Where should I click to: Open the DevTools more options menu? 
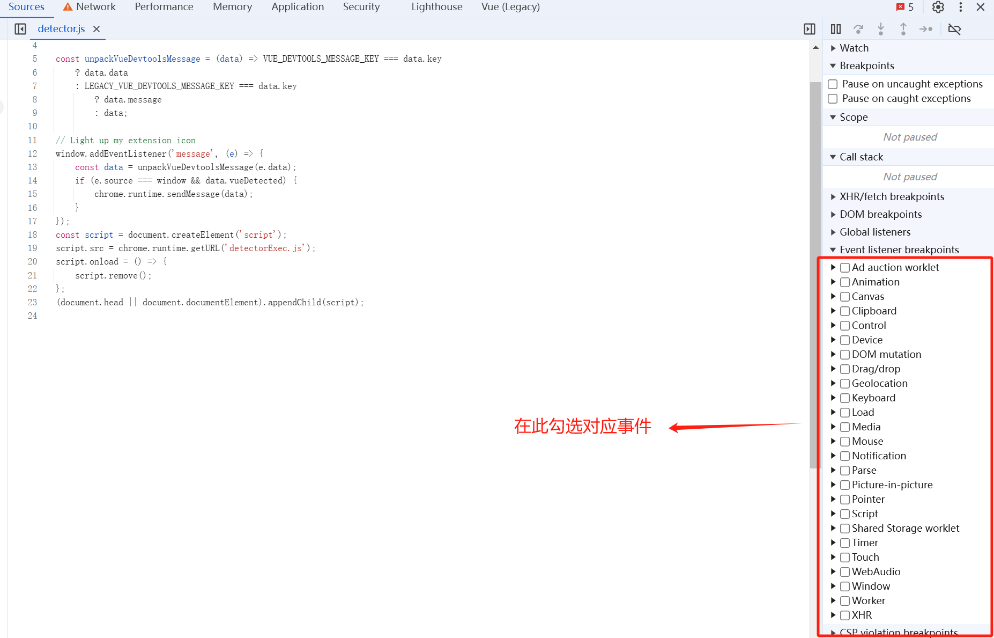960,7
